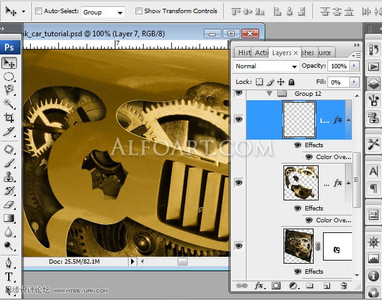This screenshot has height=300, width=382.
Task: Open the Histogram dock icon
Action: (x=374, y=259)
